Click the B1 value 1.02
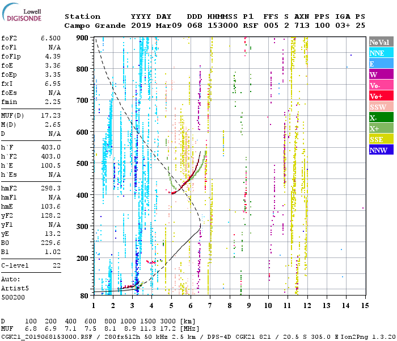The width and height of the screenshot is (397, 341). click(53, 252)
